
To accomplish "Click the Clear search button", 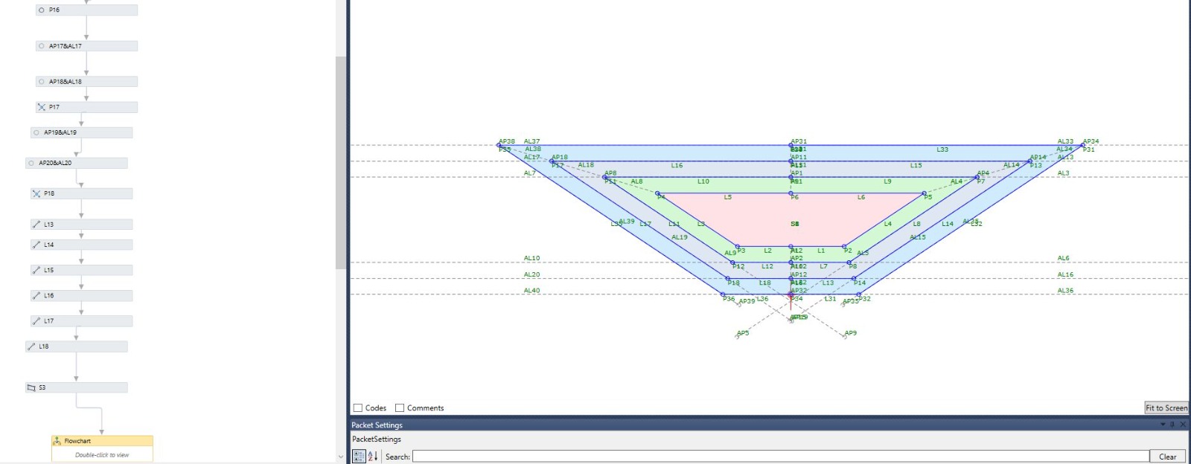I will [x=1167, y=457].
